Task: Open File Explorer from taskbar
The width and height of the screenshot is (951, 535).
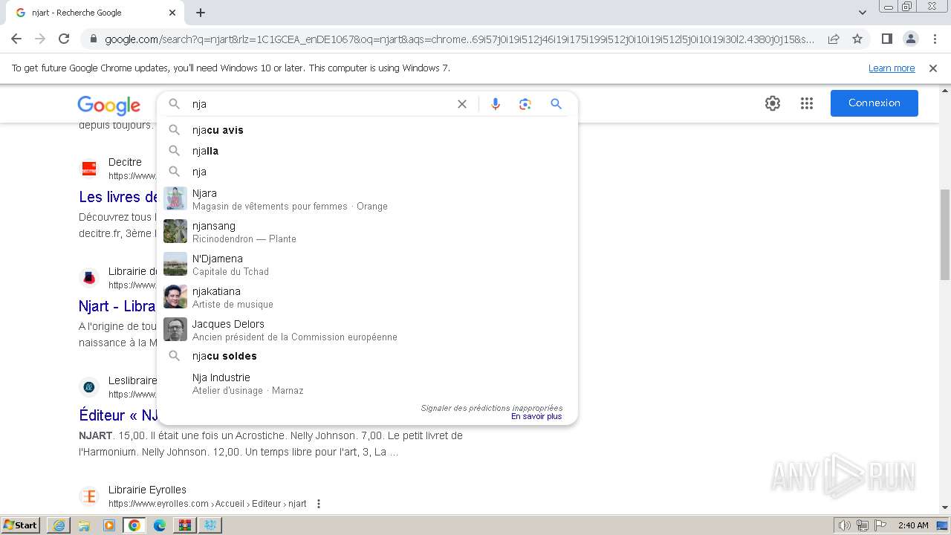Action: point(84,525)
